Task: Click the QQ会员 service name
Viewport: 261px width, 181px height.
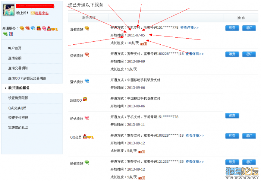Action: (x=76, y=137)
